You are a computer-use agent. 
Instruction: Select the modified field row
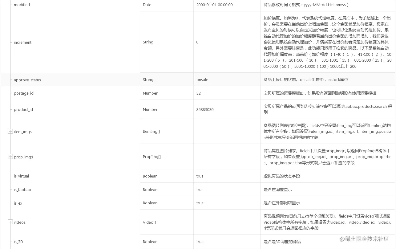pos(22,5)
